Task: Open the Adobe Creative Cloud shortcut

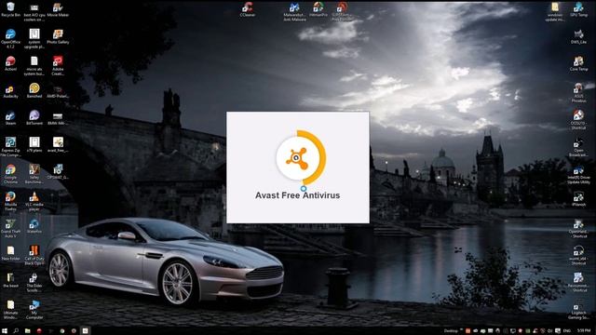Action: tap(58, 66)
